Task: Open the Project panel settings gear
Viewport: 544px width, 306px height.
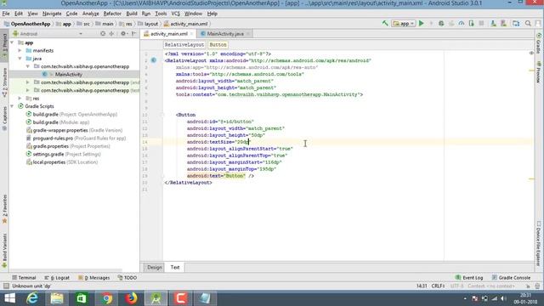Action: 123,34
